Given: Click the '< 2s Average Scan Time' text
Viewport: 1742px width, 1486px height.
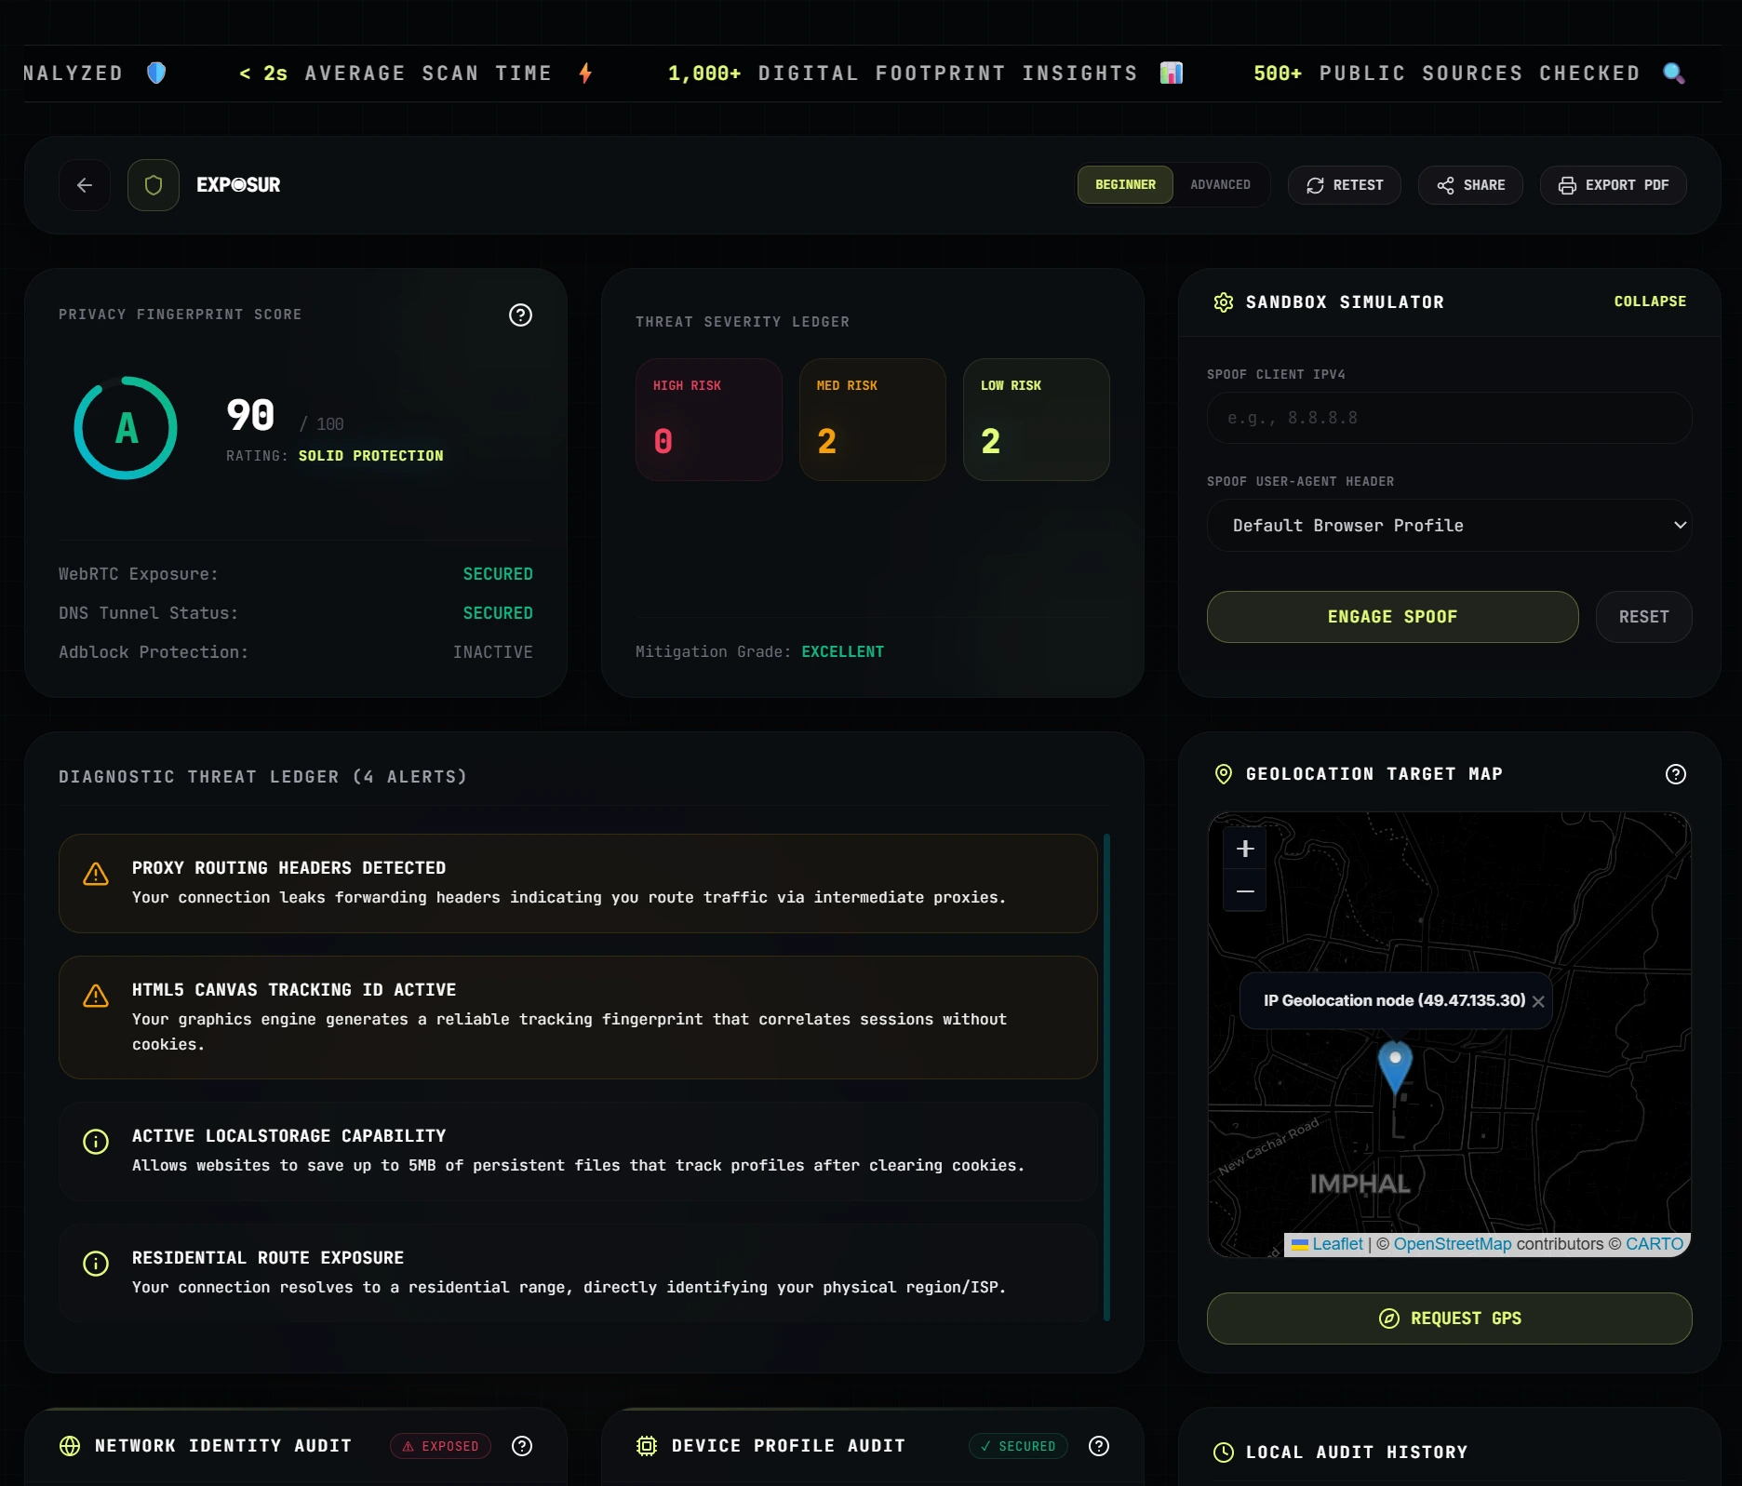Looking at the screenshot, I should point(395,73).
